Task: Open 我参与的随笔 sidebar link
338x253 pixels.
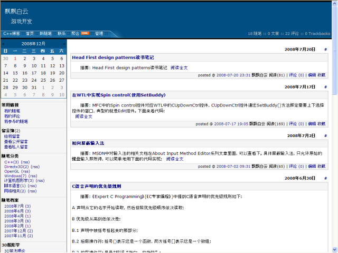Action: (16, 122)
